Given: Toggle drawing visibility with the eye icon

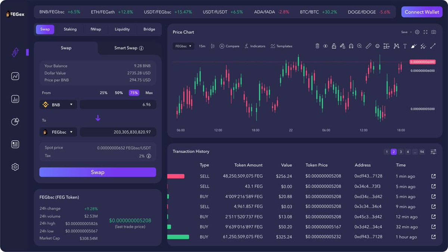Looking at the screenshot, I should pos(326,46).
